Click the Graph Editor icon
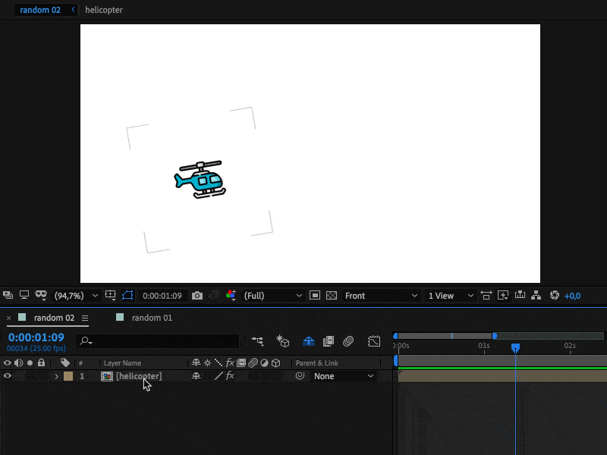Screen dimensions: 607x455 pos(374,341)
